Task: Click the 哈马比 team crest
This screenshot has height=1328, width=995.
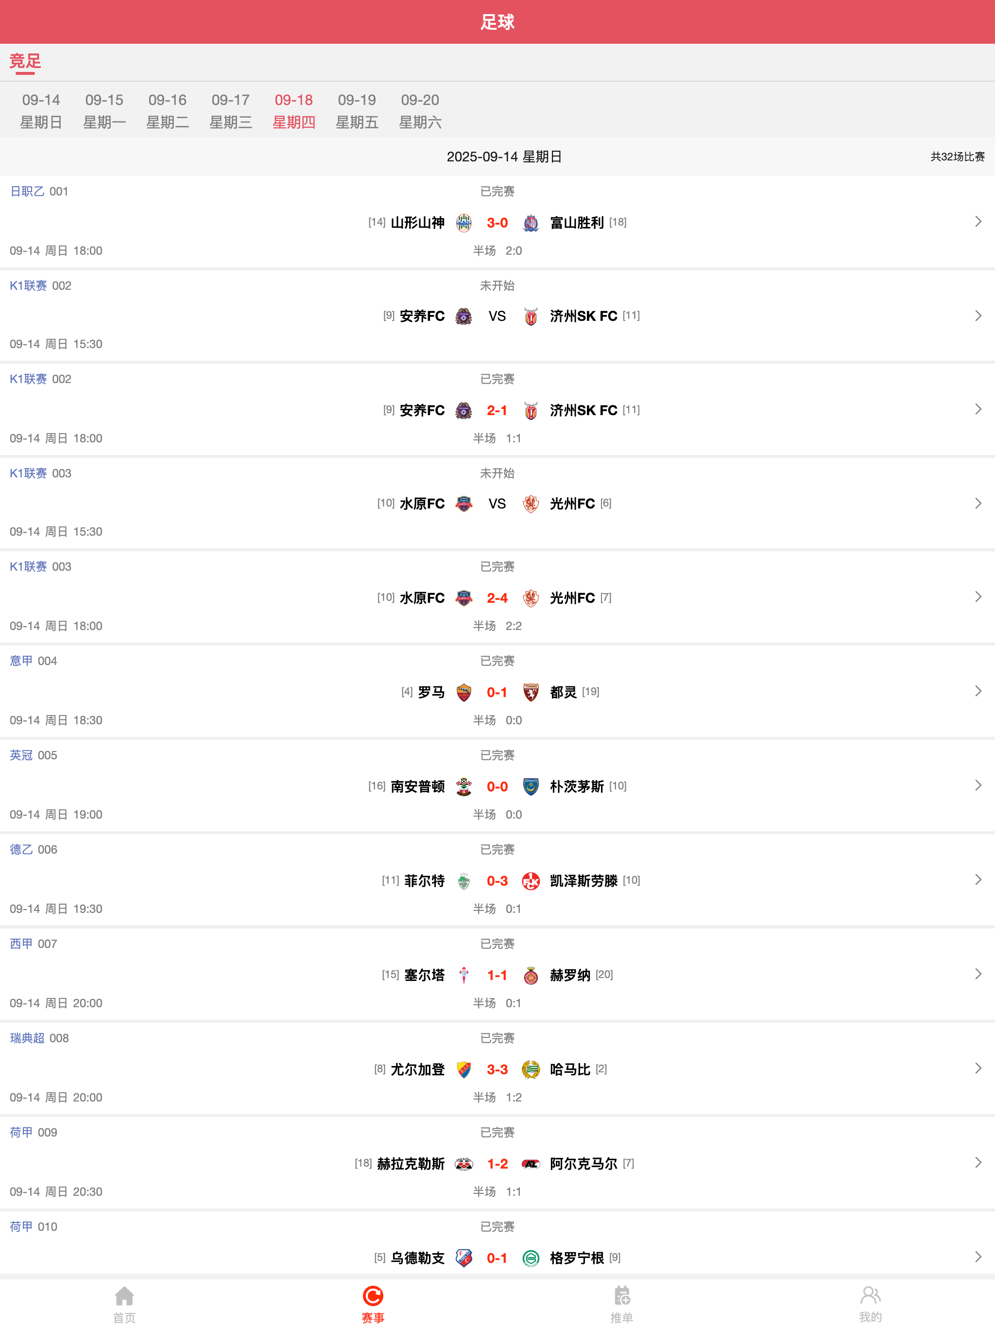Action: pyautogui.click(x=531, y=1069)
